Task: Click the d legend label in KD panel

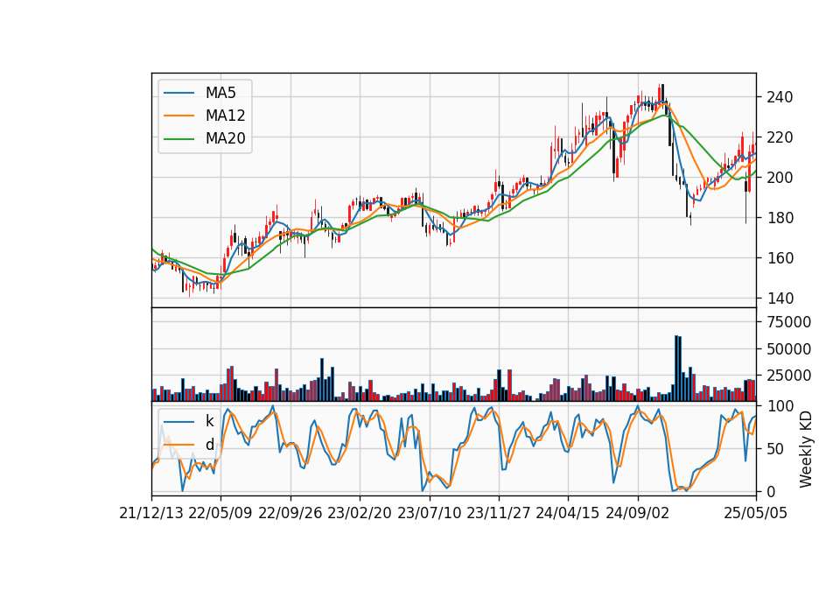Action: [x=209, y=445]
